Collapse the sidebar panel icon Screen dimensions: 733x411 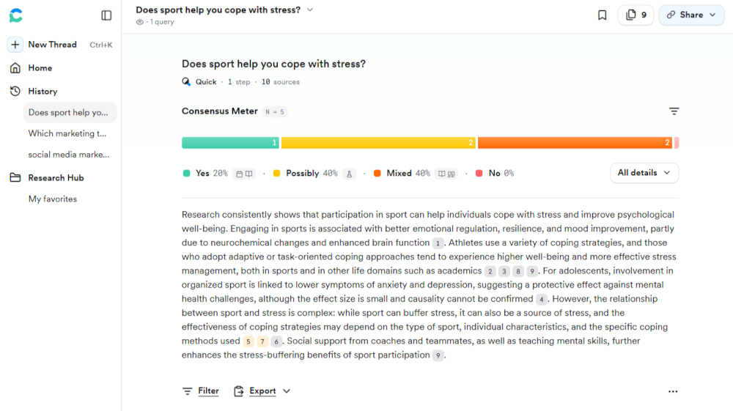[106, 15]
